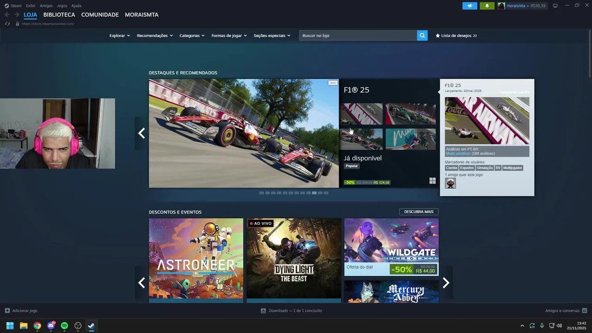Click the Windows platform icon on the F1 25 capsule
This screenshot has height=333, width=592.
tap(432, 181)
